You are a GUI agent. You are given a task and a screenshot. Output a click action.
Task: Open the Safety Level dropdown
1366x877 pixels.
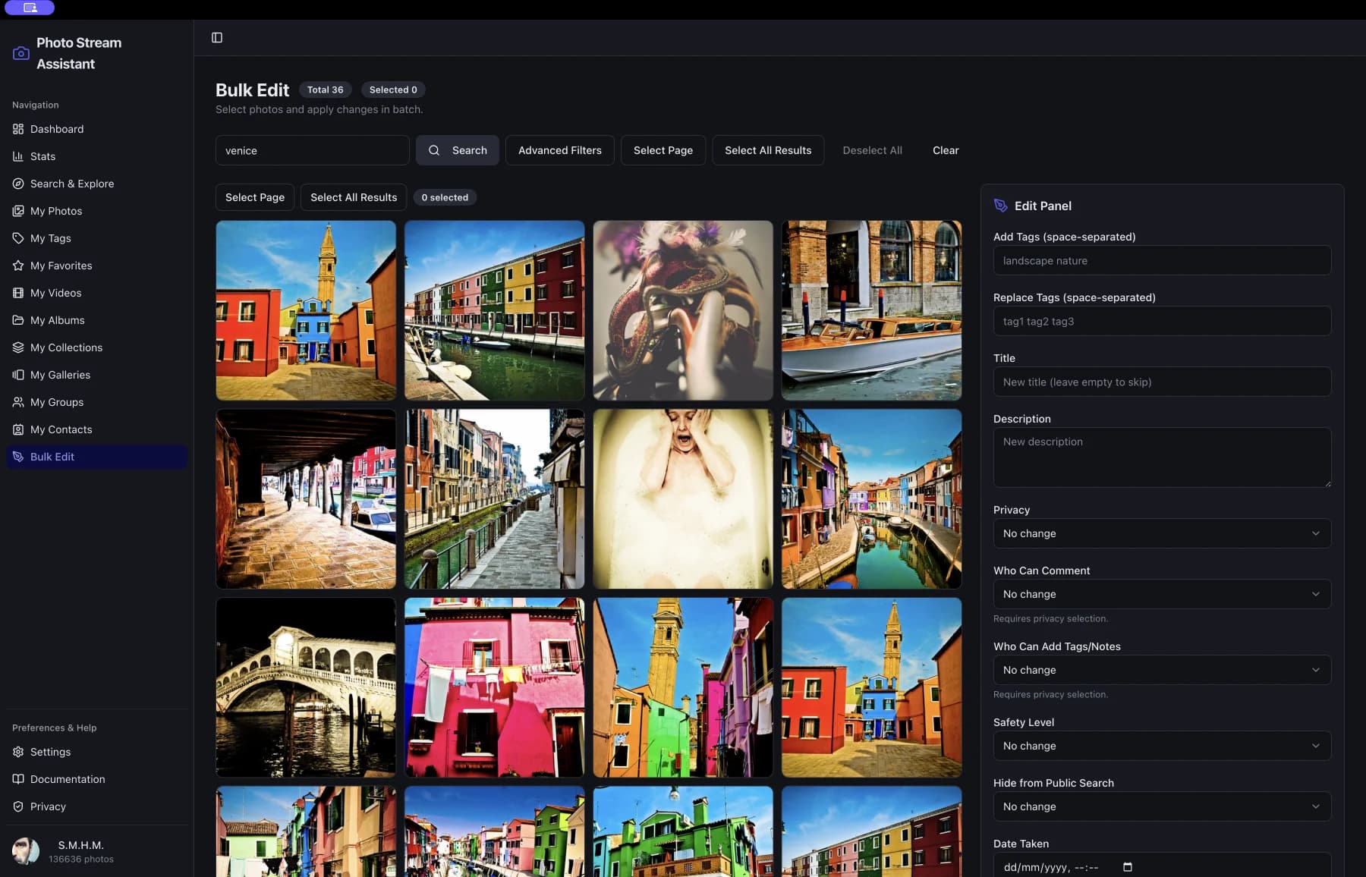click(x=1161, y=746)
